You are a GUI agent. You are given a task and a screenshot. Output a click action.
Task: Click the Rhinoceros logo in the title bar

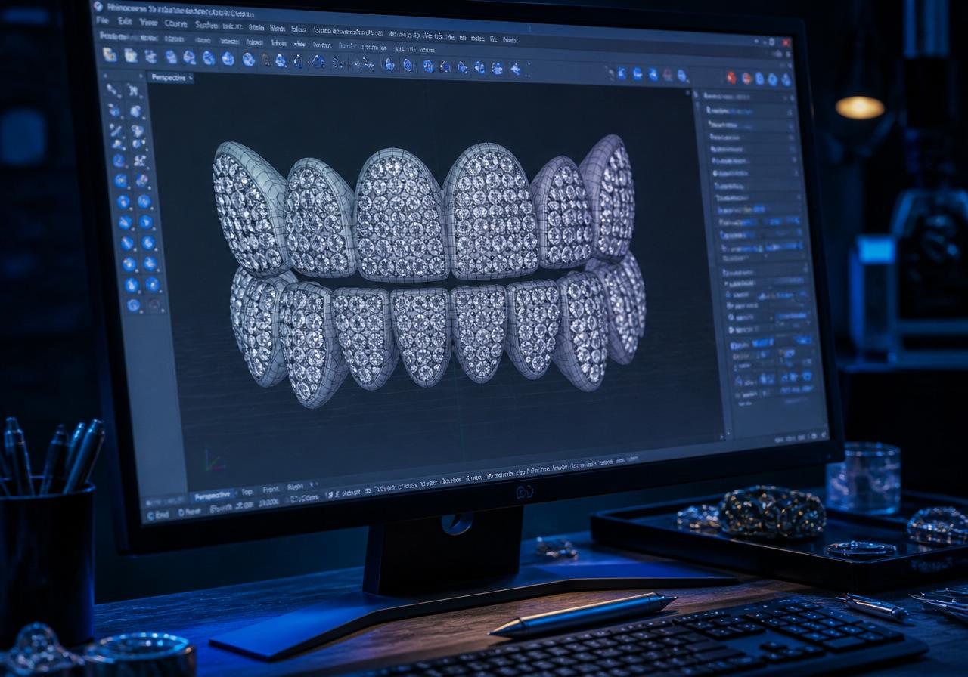tap(98, 6)
